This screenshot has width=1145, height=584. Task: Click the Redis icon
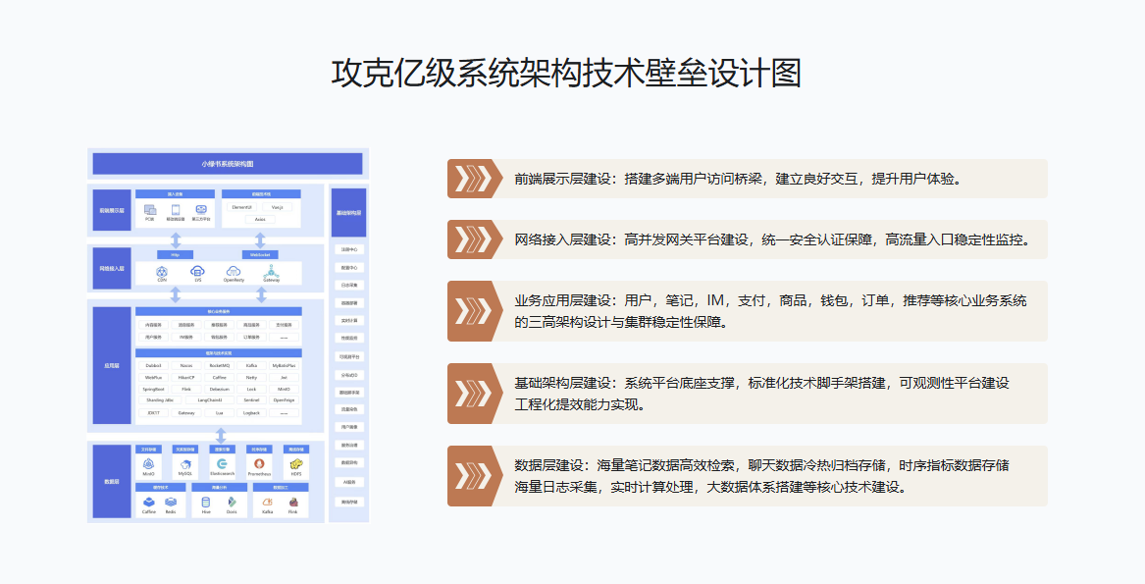[171, 502]
